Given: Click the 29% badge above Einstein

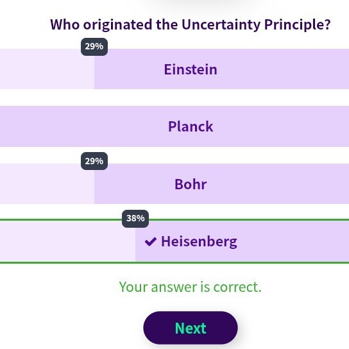Looking at the screenshot, I should (94, 47).
